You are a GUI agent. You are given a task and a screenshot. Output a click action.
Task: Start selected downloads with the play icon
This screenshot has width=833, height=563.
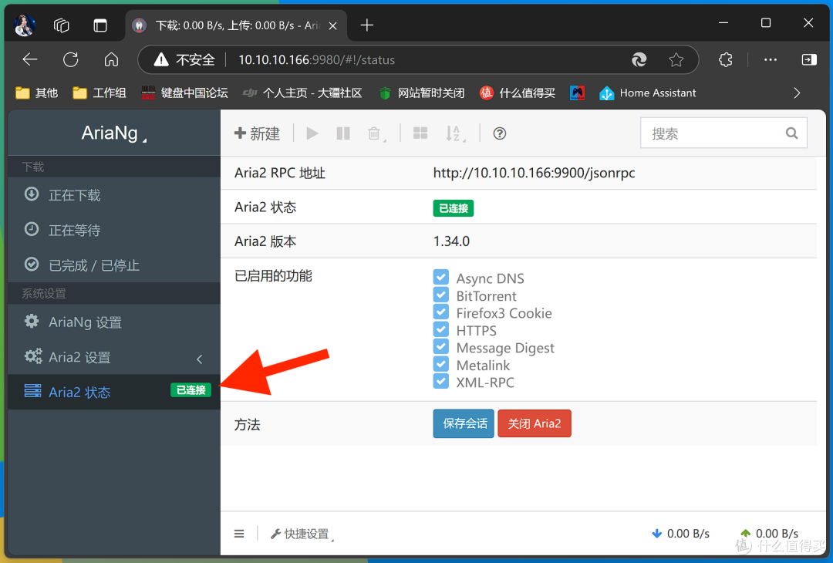[x=312, y=133]
